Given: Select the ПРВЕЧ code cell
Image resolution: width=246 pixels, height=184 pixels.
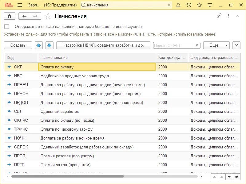Looking at the screenshot, I should pos(21,85).
